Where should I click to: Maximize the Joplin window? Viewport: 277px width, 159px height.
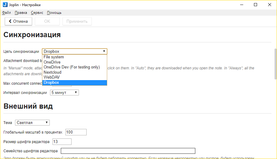coord(256,5)
